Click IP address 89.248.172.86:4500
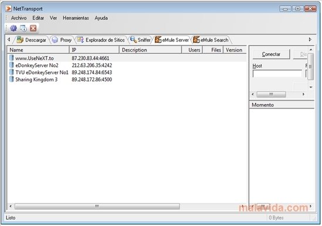Viewport: 322px width, 226px height. pos(92,79)
